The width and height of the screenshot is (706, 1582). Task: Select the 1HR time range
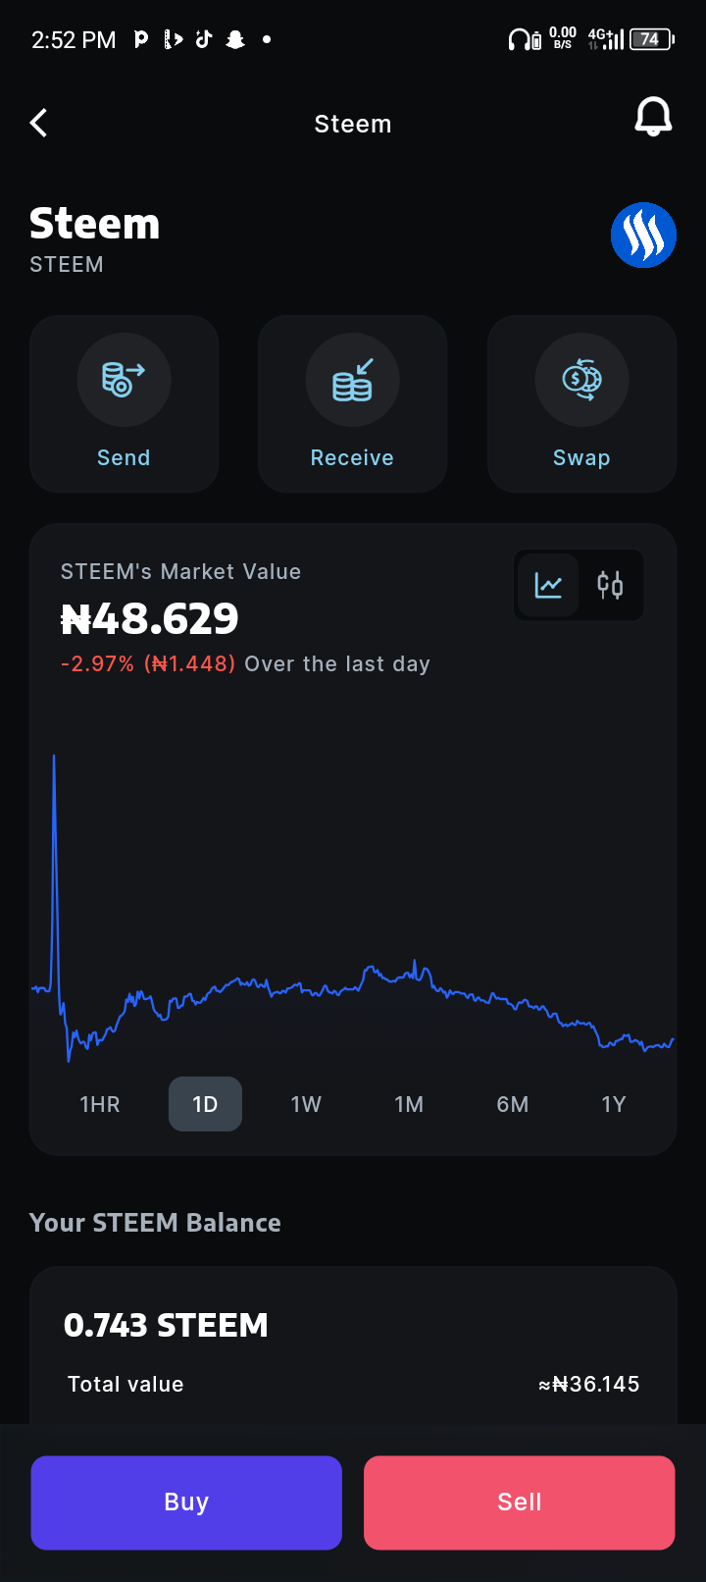100,1104
